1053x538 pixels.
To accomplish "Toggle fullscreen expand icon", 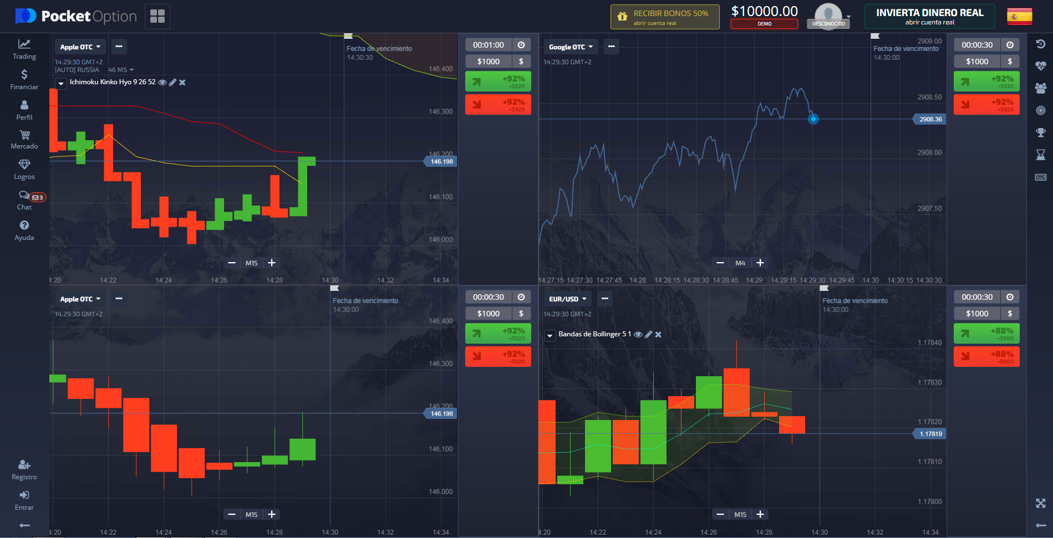I will (x=1041, y=503).
